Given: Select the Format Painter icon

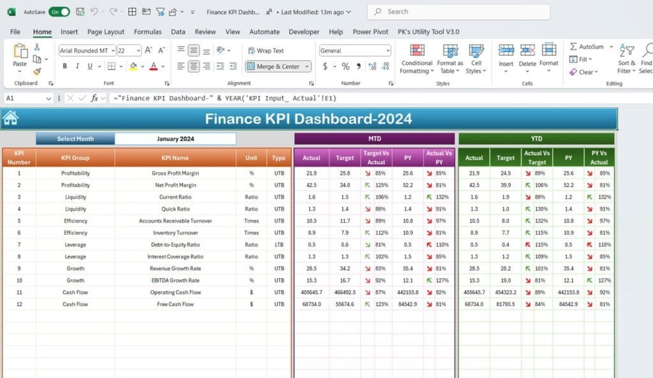Looking at the screenshot, I should coord(36,72).
